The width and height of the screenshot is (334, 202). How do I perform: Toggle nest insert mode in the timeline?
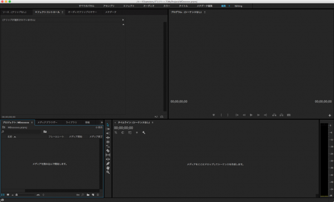point(116,133)
